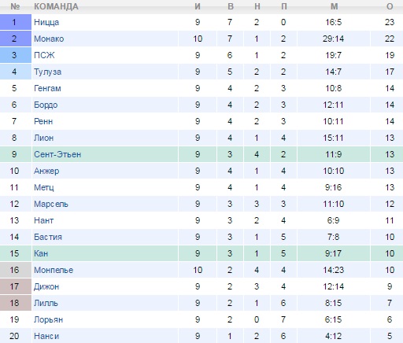Click the ПСЖ team name
The width and height of the screenshot is (403, 343).
click(x=44, y=55)
